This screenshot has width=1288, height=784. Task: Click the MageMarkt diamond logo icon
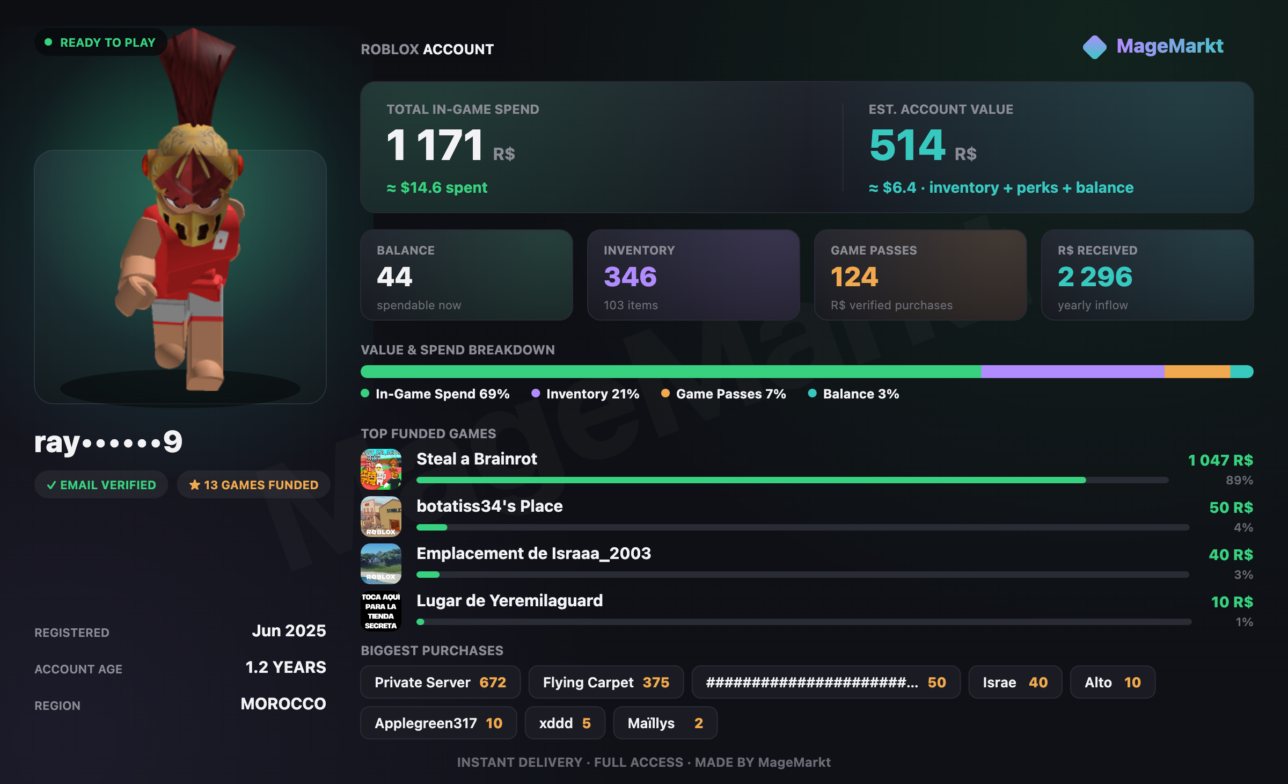tap(1094, 47)
